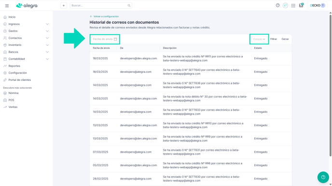
Task: Expand the Inventario menu chevron
Action: 47,45
